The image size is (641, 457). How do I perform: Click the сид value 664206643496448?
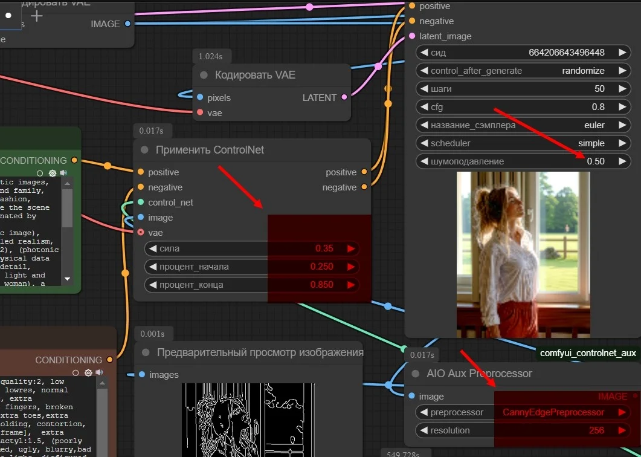(x=567, y=53)
